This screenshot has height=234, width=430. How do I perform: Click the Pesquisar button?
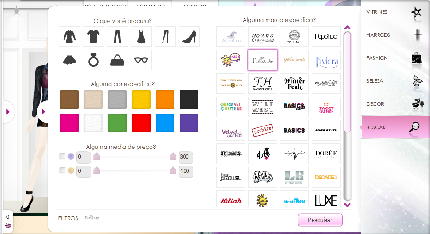tap(320, 220)
